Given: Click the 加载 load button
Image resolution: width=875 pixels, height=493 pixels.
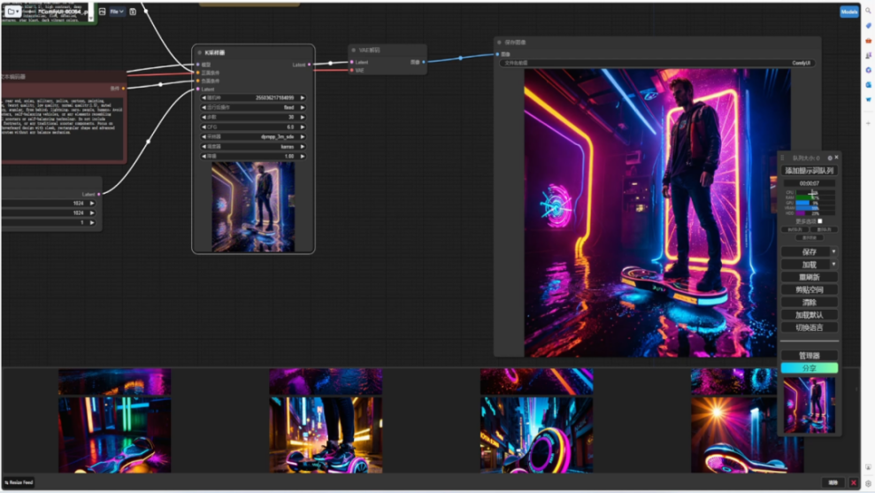Looking at the screenshot, I should click(x=806, y=265).
